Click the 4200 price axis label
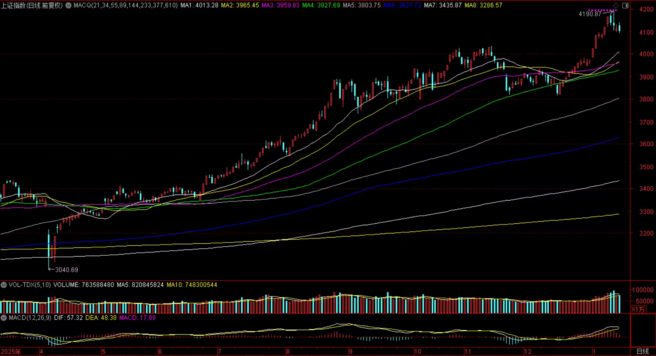The height and width of the screenshot is (356, 656). pyautogui.click(x=647, y=9)
